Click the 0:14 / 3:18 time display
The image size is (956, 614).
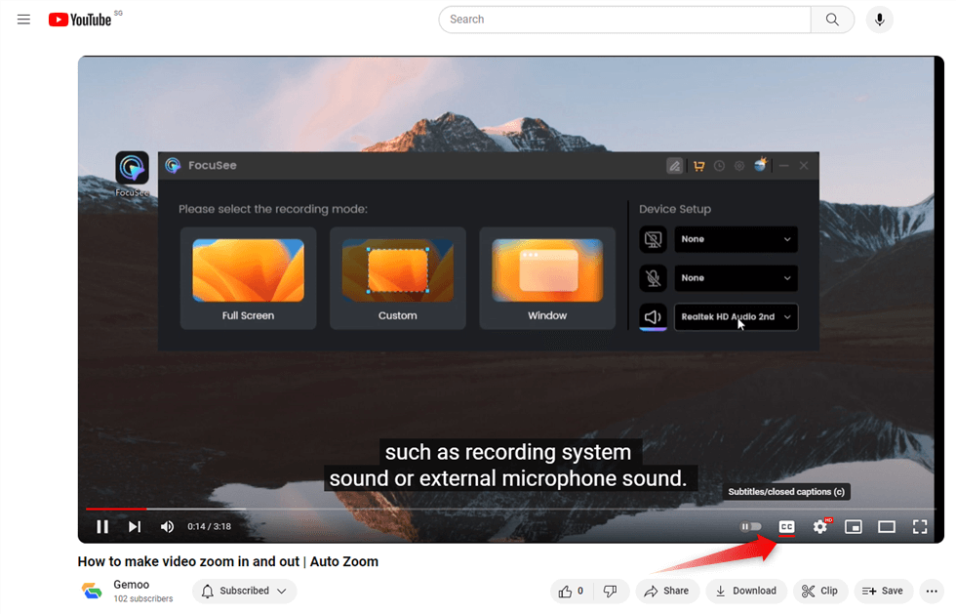209,527
